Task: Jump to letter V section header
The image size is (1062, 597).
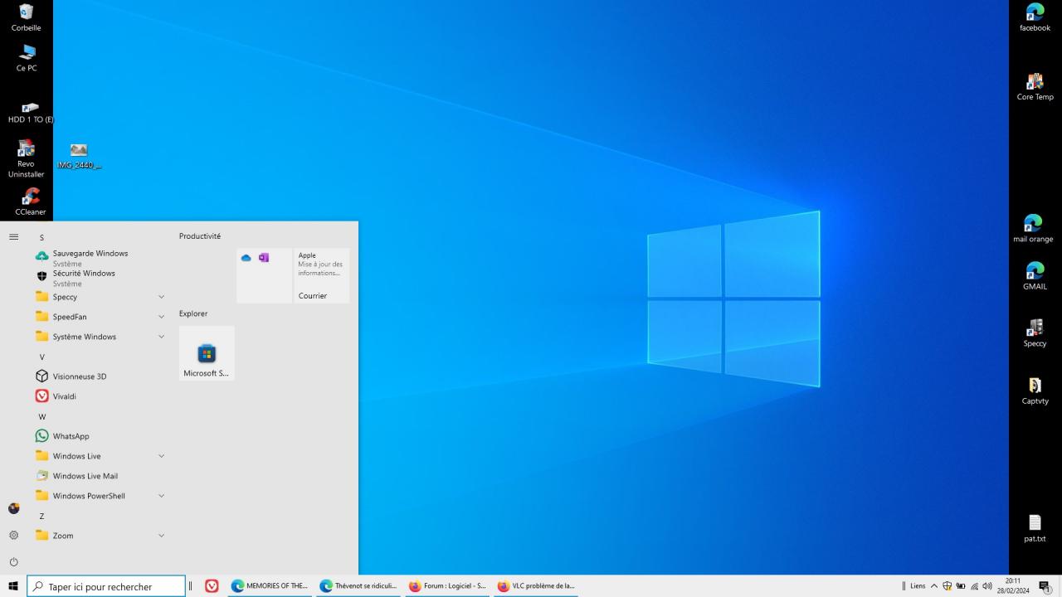Action: pyautogui.click(x=41, y=357)
